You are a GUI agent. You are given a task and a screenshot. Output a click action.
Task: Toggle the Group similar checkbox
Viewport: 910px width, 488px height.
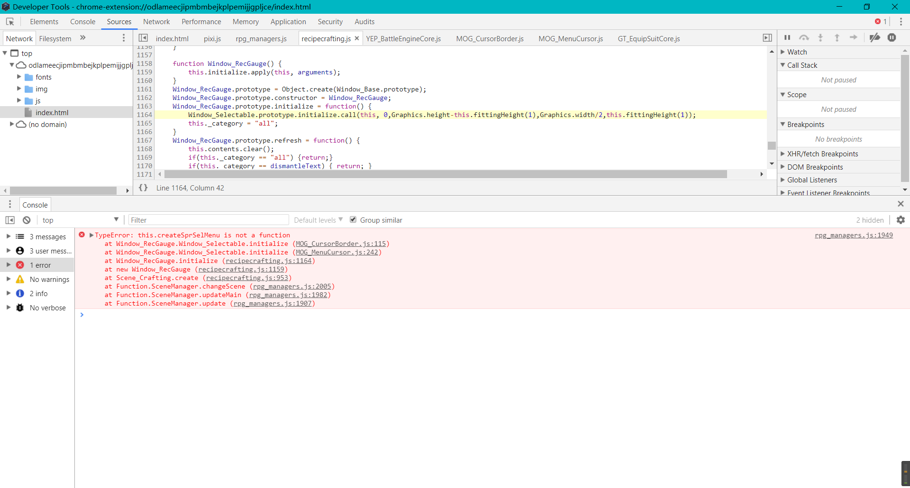[x=353, y=219]
